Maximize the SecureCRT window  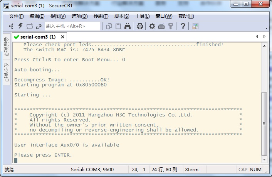(246, 4)
